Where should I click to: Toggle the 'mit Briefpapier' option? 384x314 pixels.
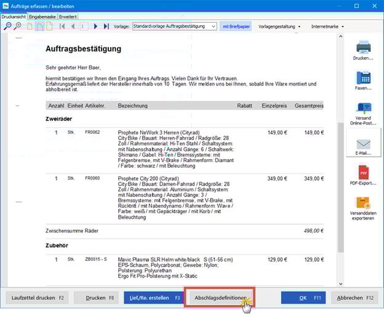(x=236, y=26)
